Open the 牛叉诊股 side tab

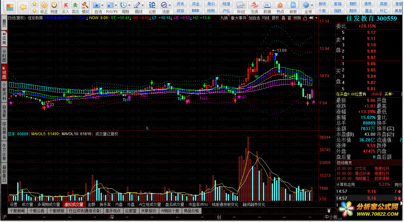(x=4, y=151)
